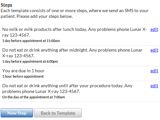Edit the due in 1 hour step
160x120 pixels.
[x=154, y=71]
